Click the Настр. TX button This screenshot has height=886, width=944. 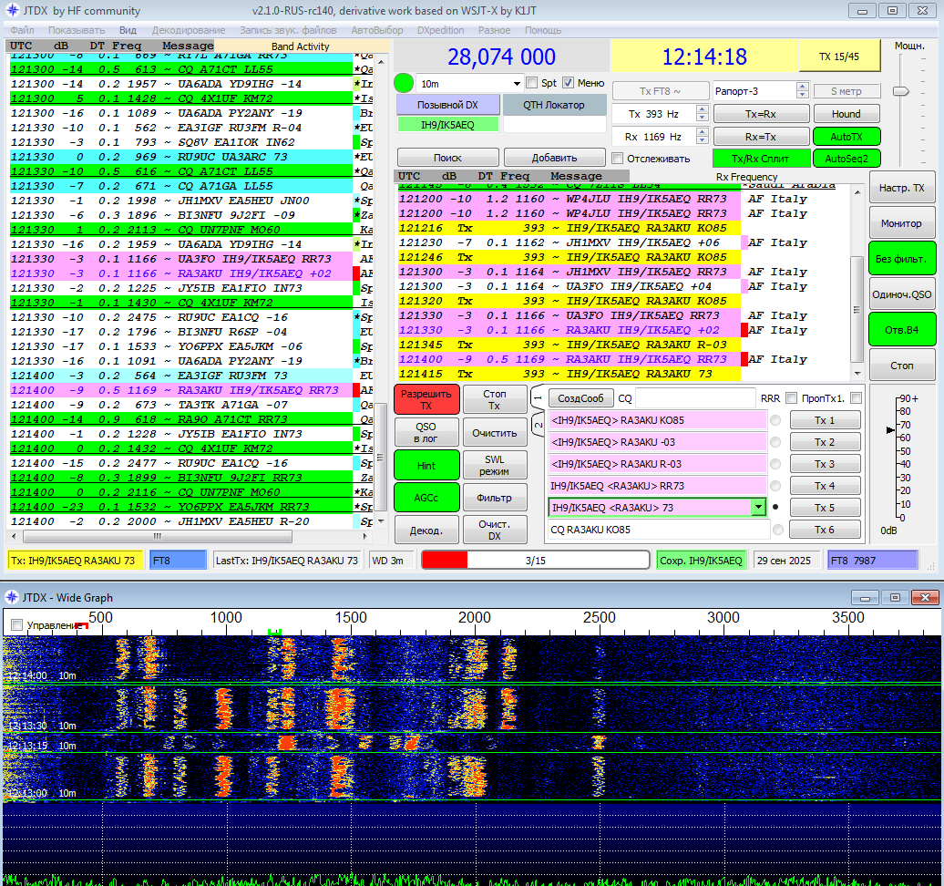pyautogui.click(x=902, y=188)
